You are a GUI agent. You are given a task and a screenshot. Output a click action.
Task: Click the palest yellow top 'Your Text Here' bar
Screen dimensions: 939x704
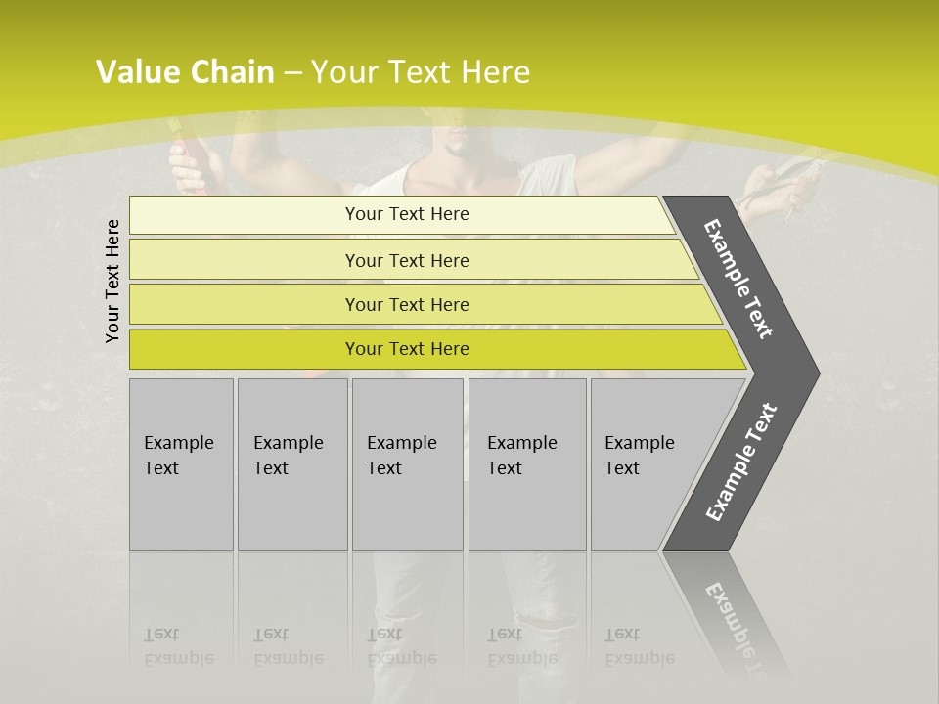click(x=402, y=215)
